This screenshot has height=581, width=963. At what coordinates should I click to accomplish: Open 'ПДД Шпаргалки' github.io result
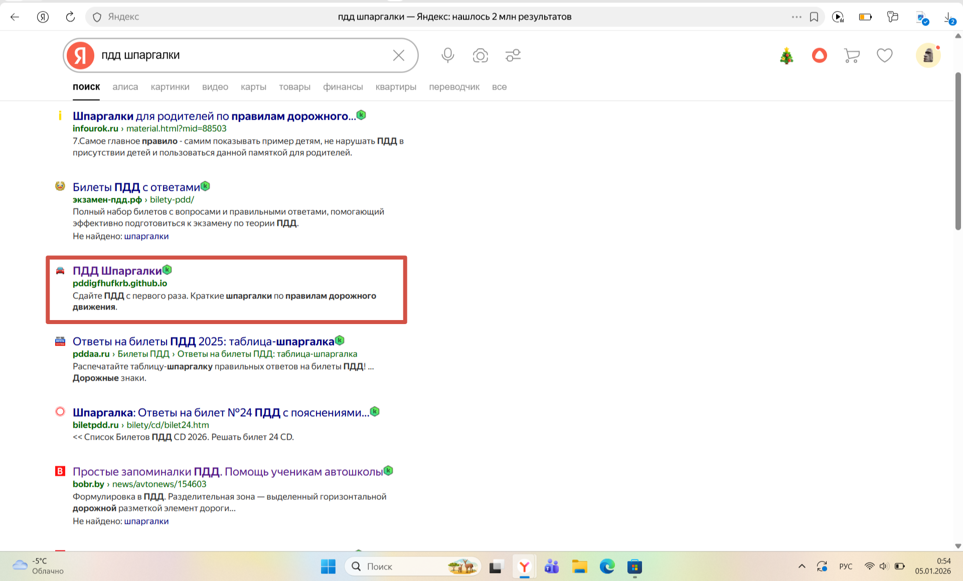(117, 271)
